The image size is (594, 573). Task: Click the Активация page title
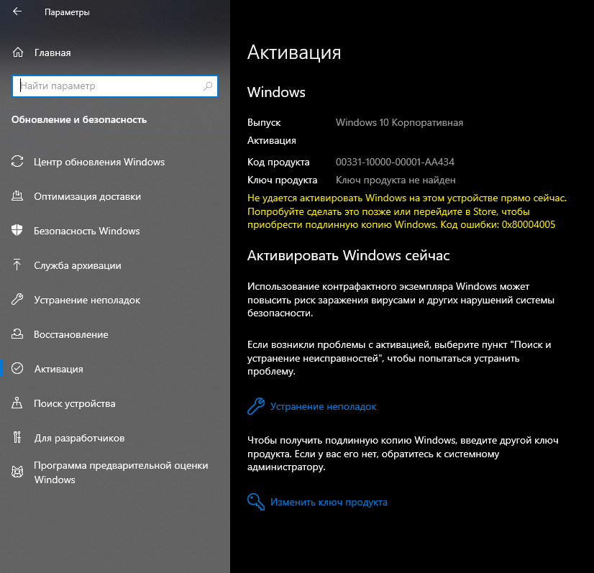click(294, 52)
